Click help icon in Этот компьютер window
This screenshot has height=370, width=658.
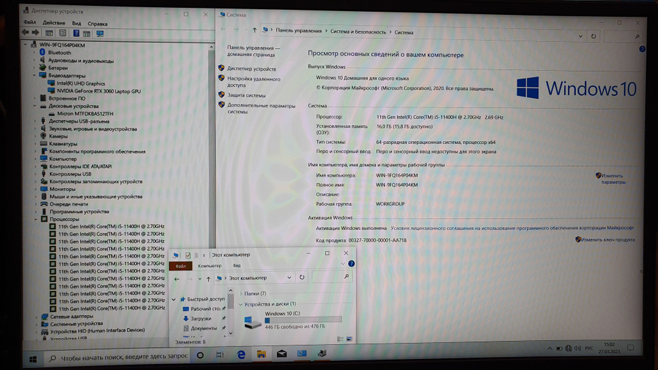coord(351,264)
